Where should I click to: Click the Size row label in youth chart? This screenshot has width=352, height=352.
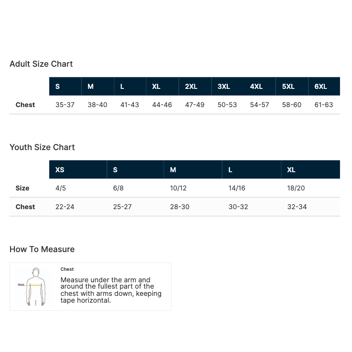click(x=23, y=188)
